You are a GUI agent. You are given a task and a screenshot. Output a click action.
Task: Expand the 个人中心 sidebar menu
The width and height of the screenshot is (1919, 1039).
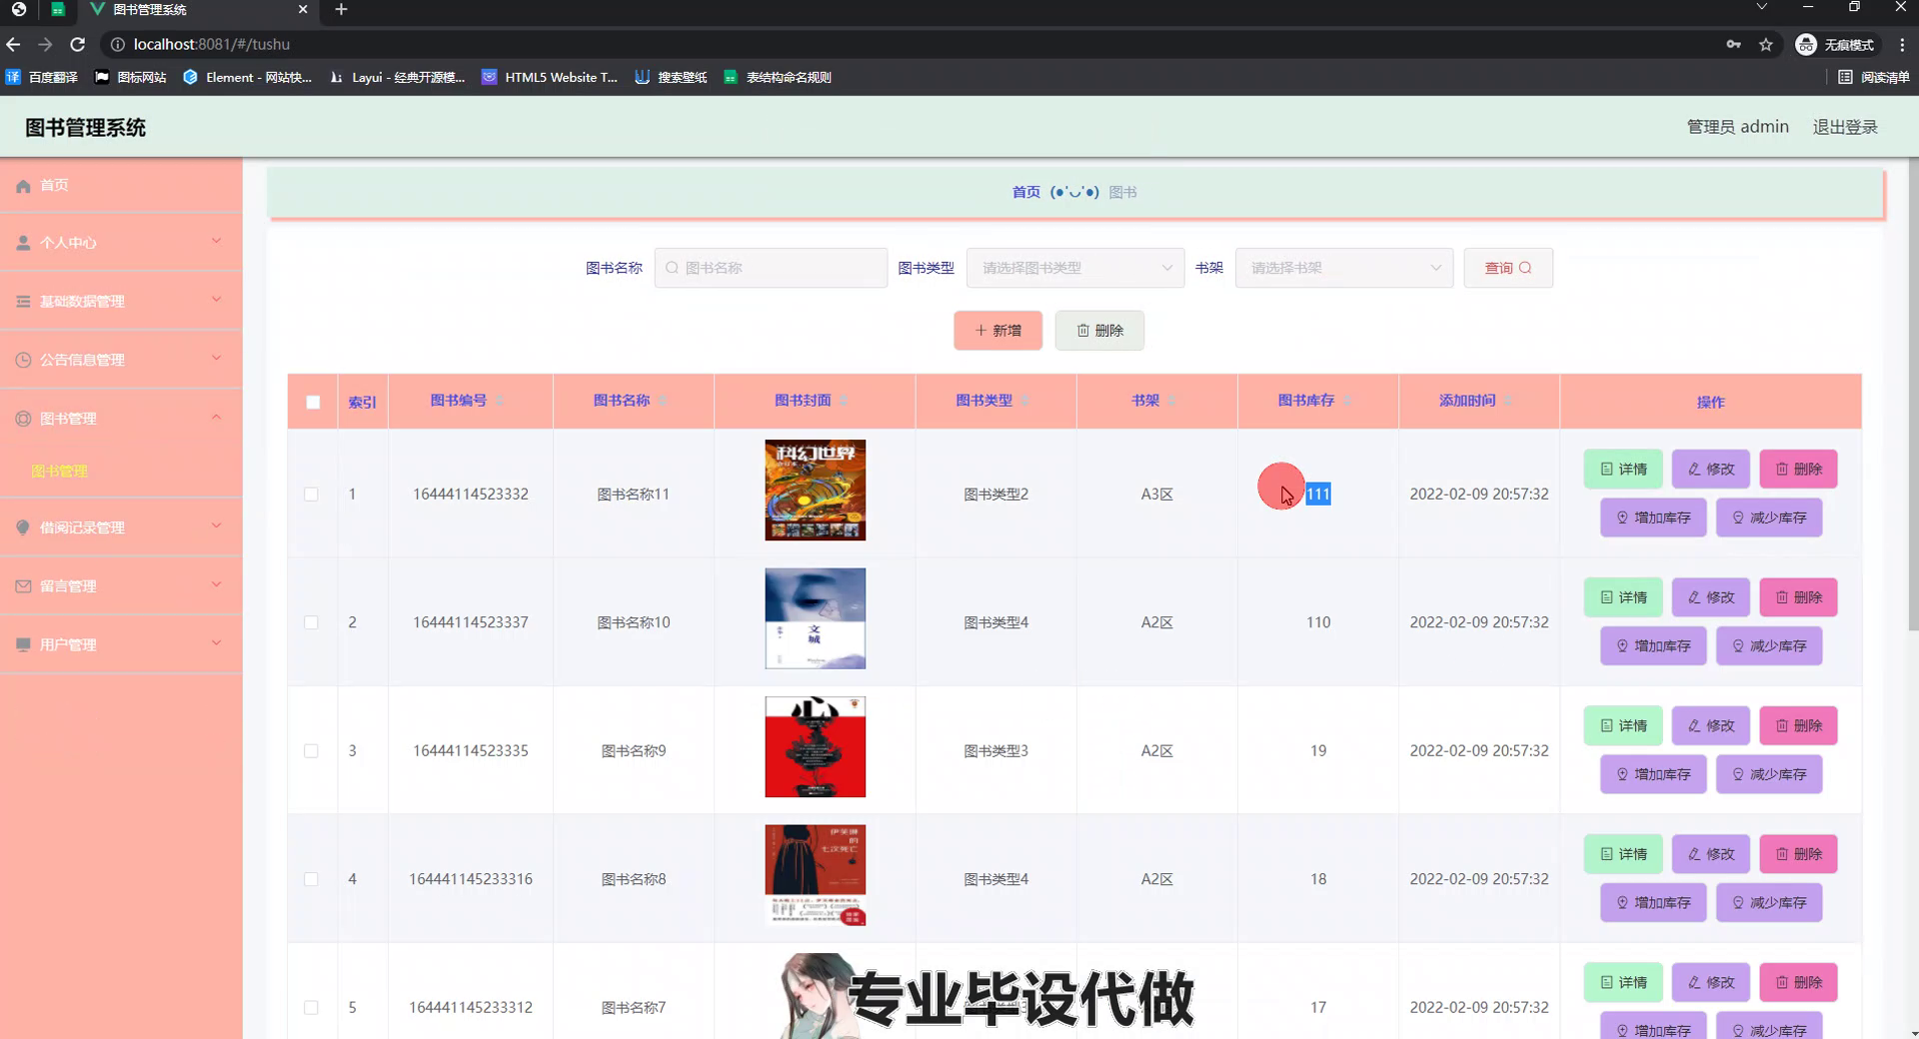point(121,243)
